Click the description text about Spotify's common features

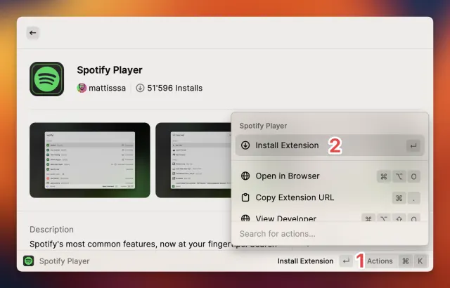[153, 244]
